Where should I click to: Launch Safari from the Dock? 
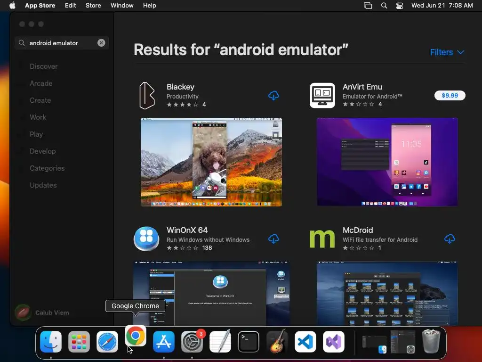(x=107, y=342)
